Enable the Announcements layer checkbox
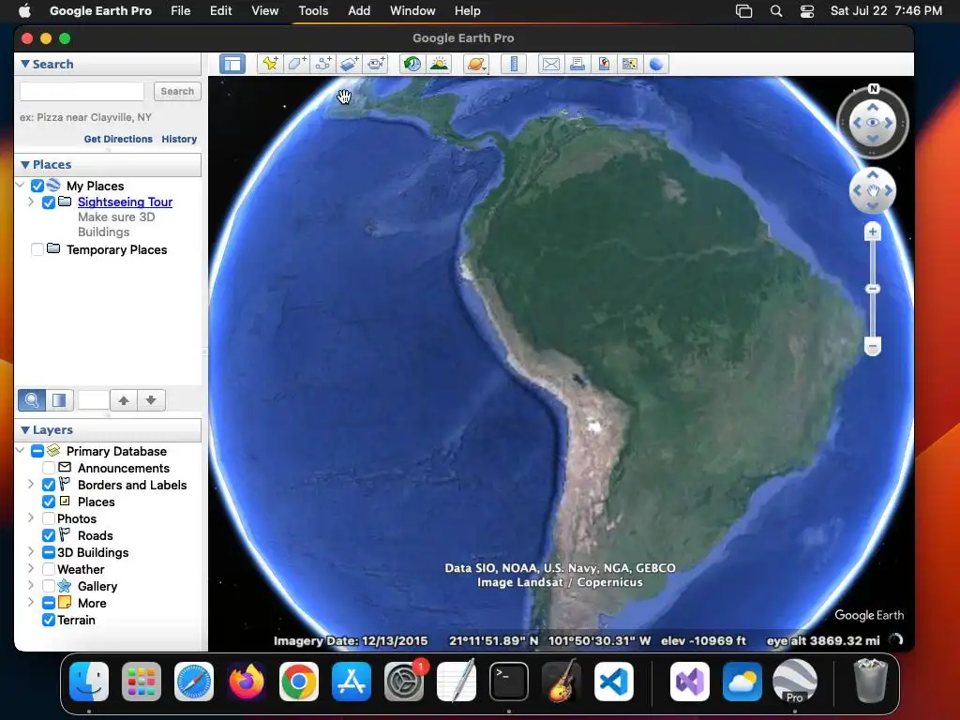This screenshot has height=720, width=960. point(49,468)
